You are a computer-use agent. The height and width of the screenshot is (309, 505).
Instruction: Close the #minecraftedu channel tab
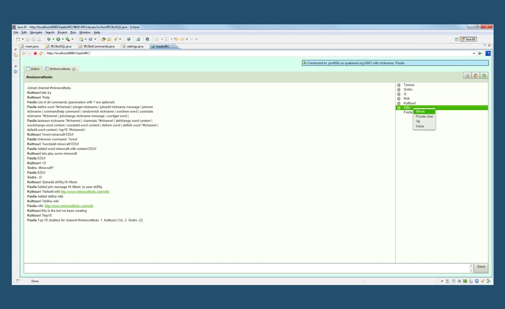click(x=74, y=69)
